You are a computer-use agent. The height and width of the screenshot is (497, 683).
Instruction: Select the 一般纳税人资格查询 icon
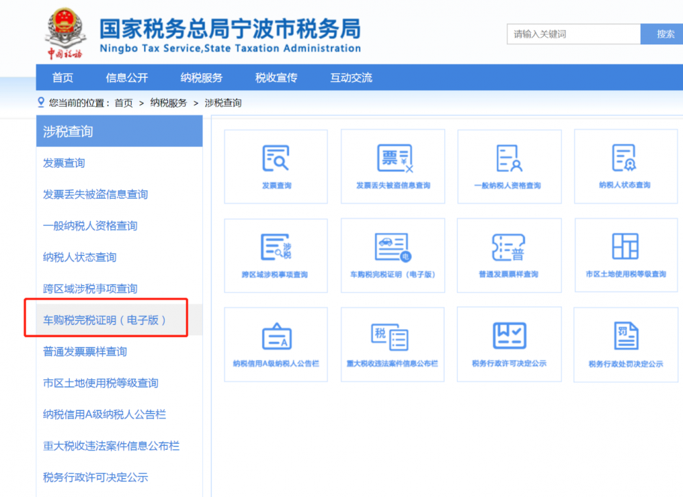point(509,167)
